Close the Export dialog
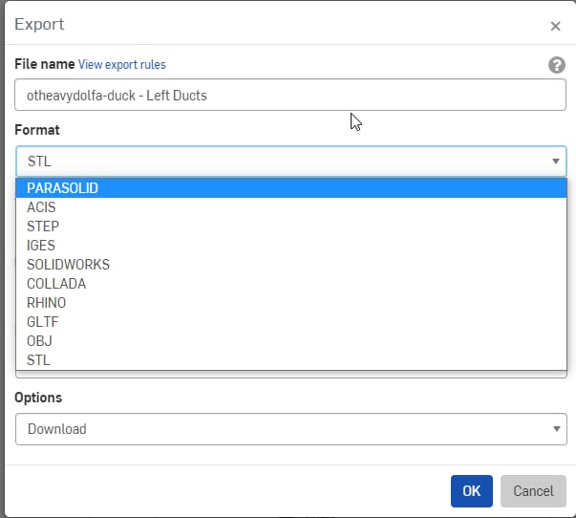 (x=555, y=26)
